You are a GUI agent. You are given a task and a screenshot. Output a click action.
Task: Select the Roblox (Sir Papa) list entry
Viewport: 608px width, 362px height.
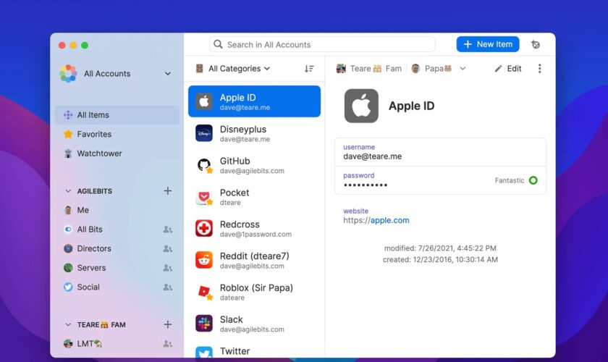tap(254, 292)
